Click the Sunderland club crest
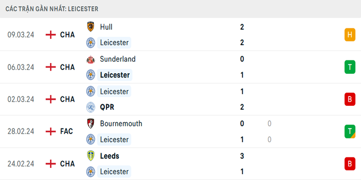 coord(91,59)
